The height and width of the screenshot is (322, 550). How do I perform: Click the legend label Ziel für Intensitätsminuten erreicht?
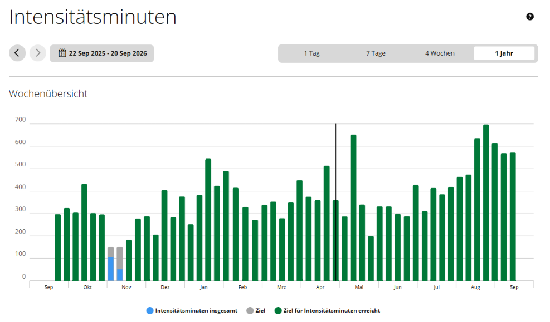click(x=332, y=310)
